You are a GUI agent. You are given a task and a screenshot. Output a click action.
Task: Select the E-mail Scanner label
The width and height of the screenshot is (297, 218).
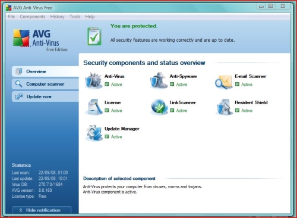pyautogui.click(x=251, y=76)
